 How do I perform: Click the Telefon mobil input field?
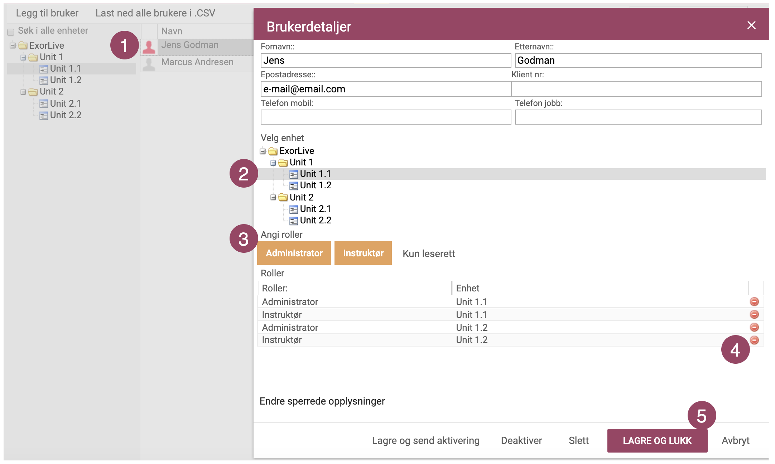tap(386, 117)
